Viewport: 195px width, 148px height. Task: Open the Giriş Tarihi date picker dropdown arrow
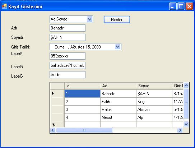click(x=118, y=47)
